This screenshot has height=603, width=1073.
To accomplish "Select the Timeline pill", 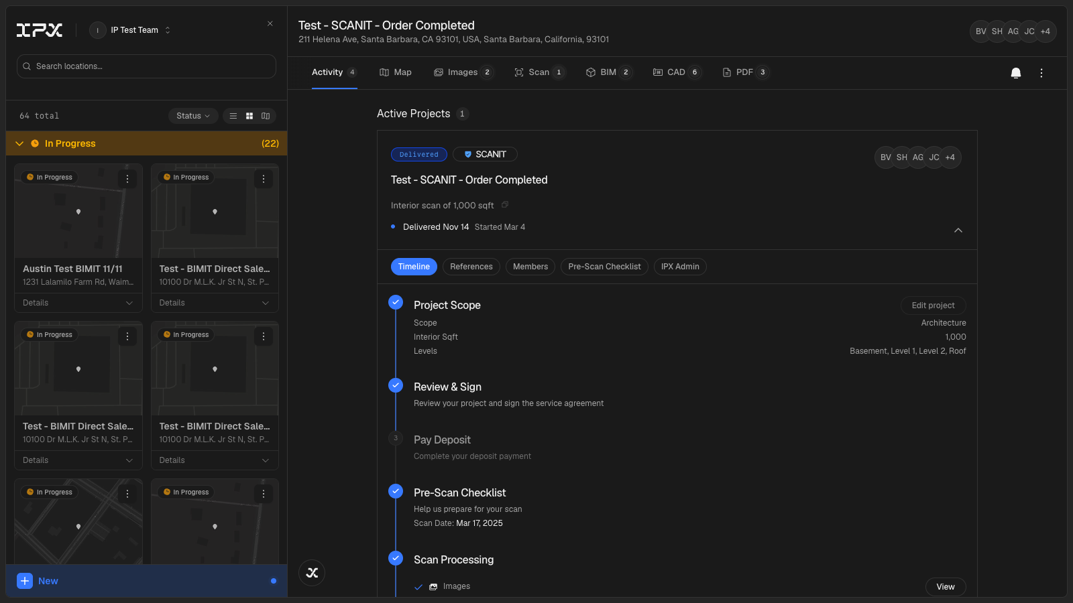I will [x=414, y=267].
